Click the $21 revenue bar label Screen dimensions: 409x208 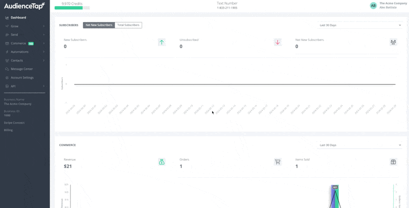(335, 187)
